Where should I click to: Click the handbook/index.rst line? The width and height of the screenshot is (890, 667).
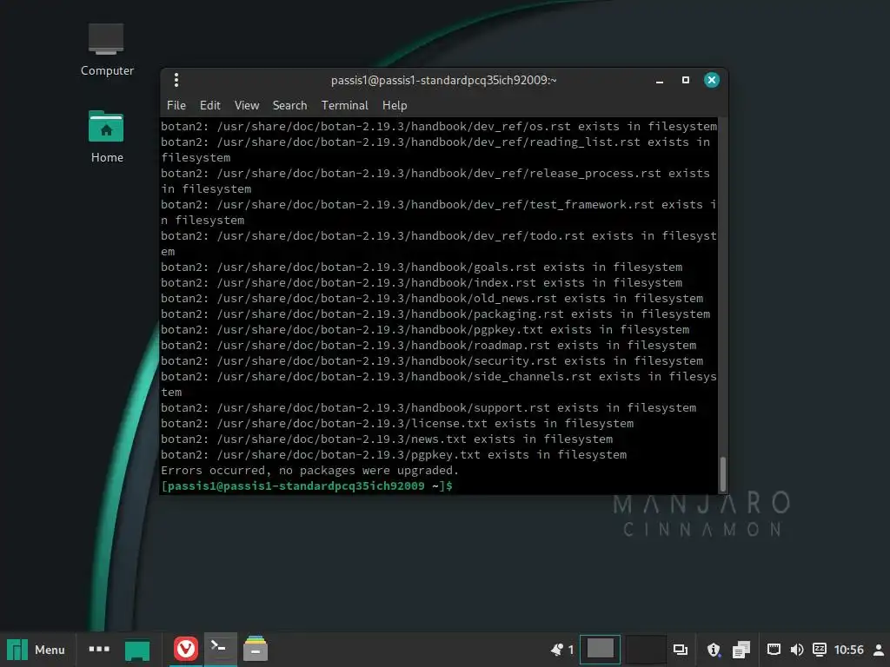[422, 282]
